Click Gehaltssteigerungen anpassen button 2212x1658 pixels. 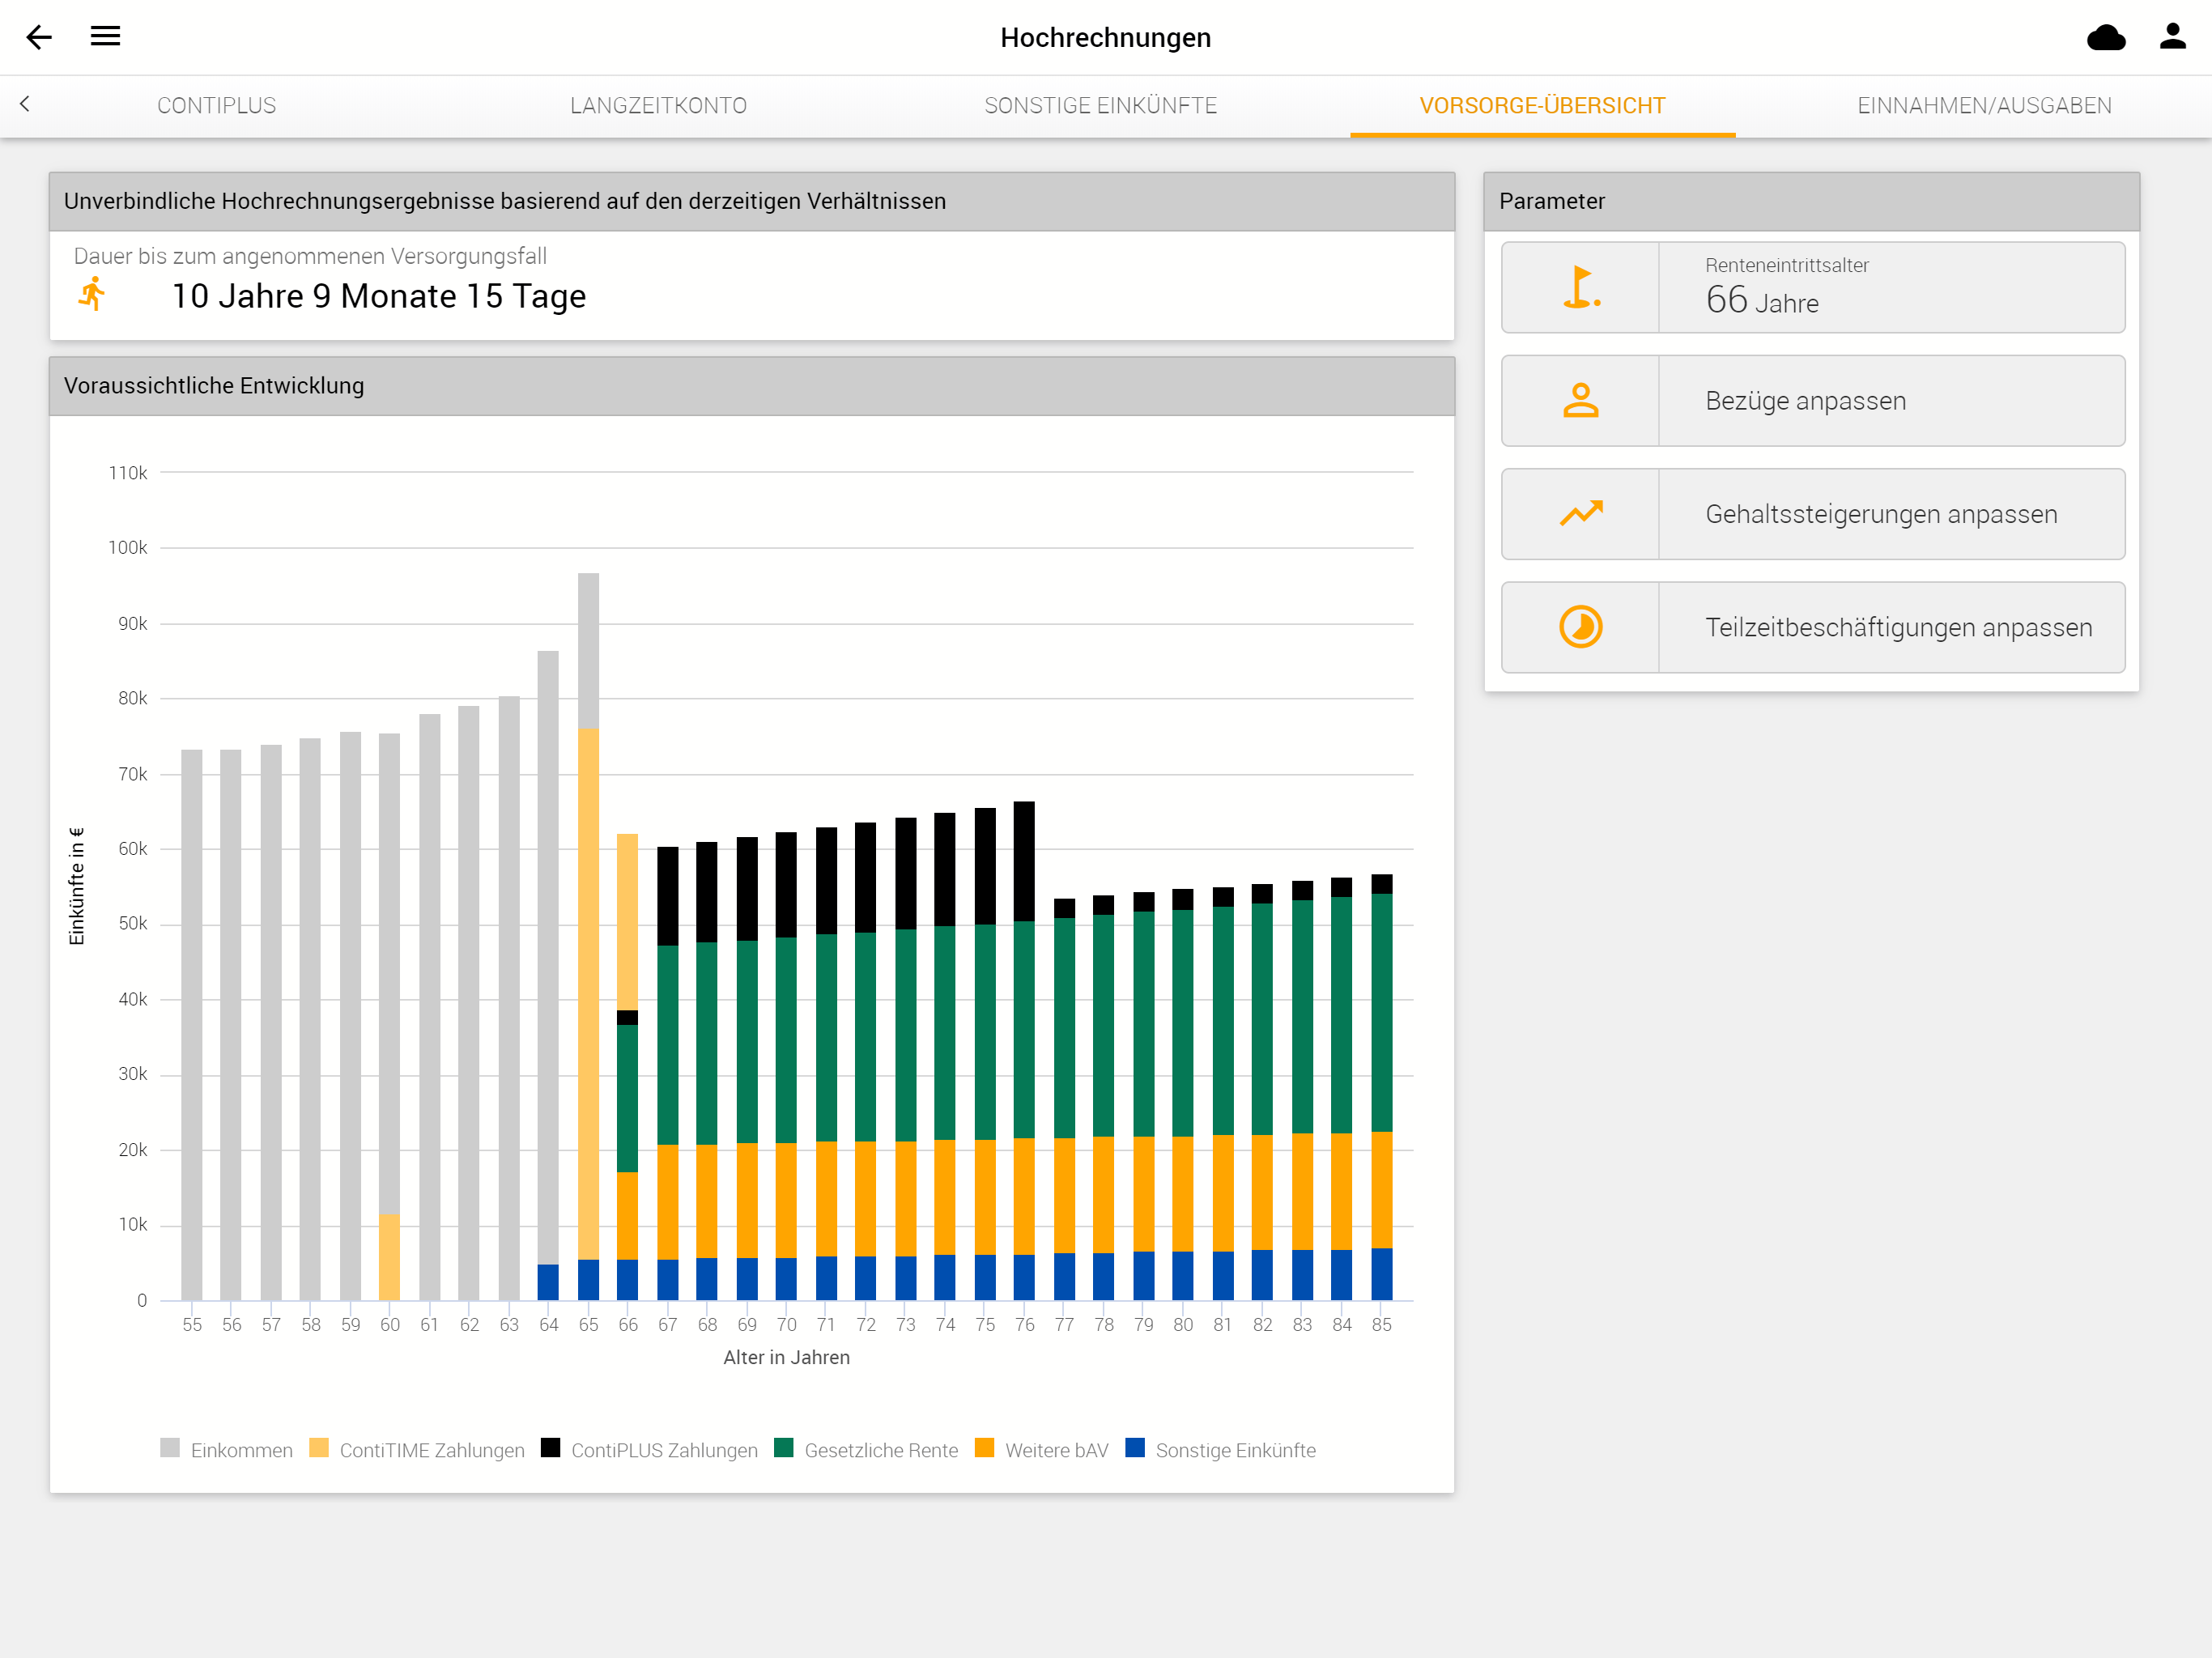(1813, 513)
